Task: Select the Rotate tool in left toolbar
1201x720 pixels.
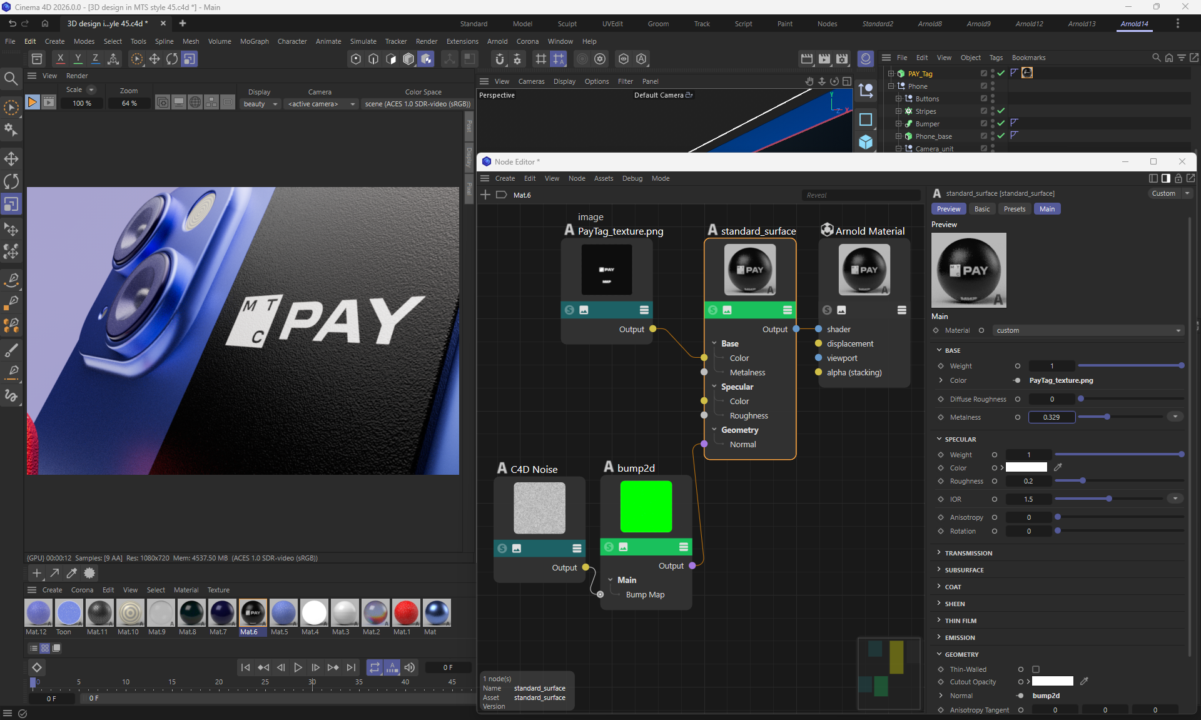Action: click(x=11, y=181)
